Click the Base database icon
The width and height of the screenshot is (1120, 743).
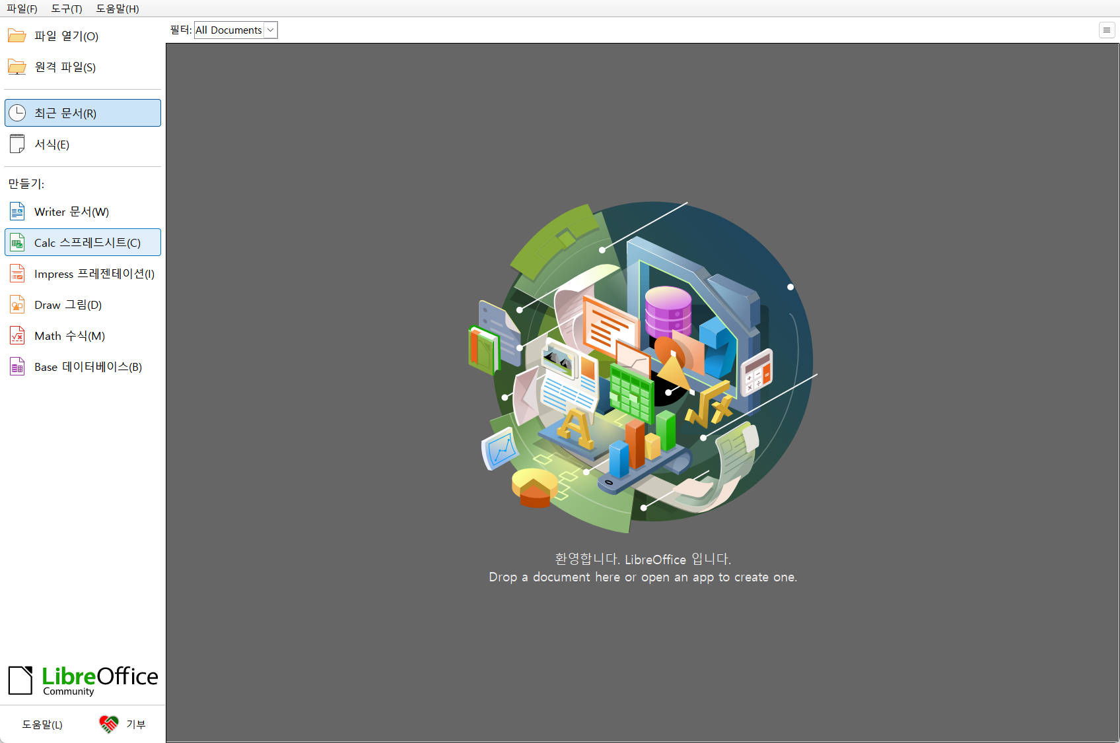coord(17,366)
